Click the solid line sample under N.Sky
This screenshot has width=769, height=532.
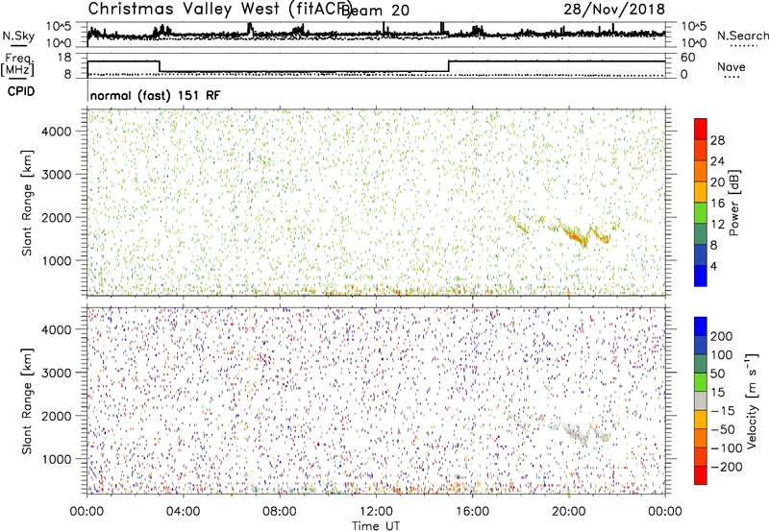pos(18,45)
